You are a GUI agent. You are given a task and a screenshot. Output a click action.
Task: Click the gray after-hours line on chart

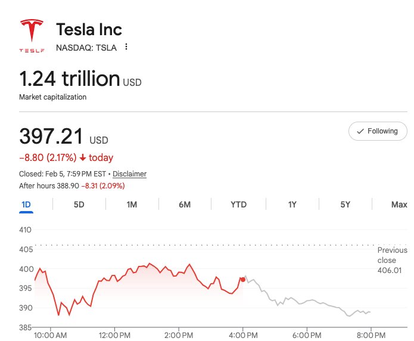pyautogui.click(x=310, y=301)
